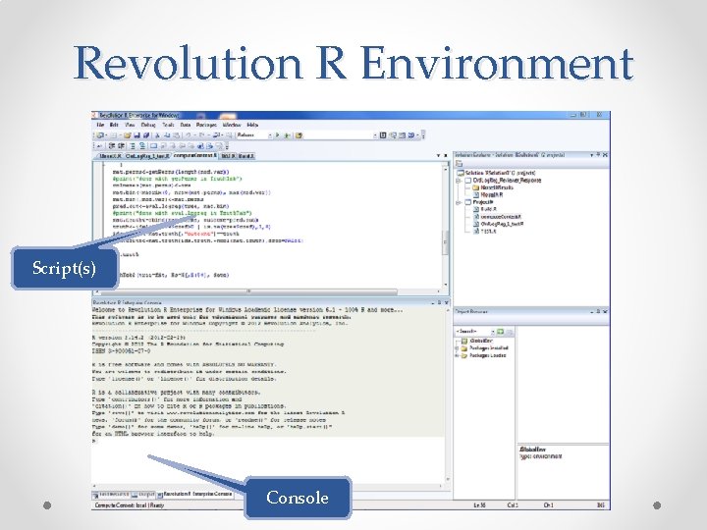This screenshot has height=530, width=707.
Task: Click the Compute Context status bar text
Action: (x=129, y=505)
